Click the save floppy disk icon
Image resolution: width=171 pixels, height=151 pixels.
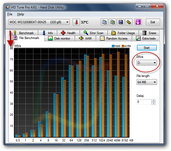(x=120, y=22)
